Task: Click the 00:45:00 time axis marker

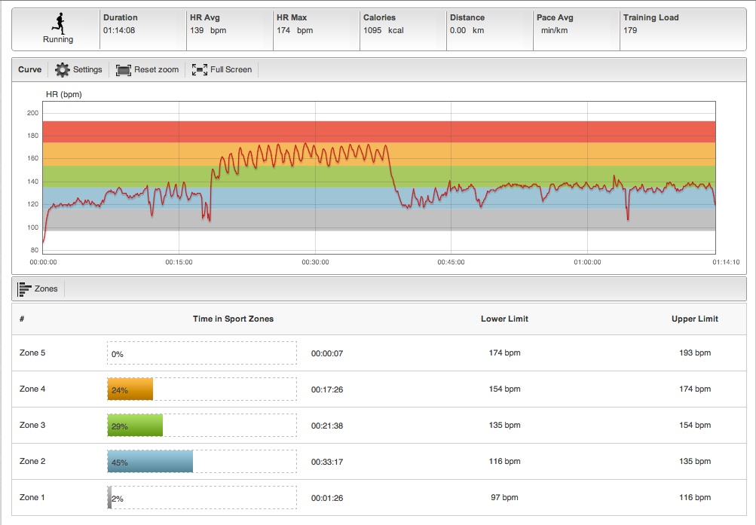Action: pos(451,262)
